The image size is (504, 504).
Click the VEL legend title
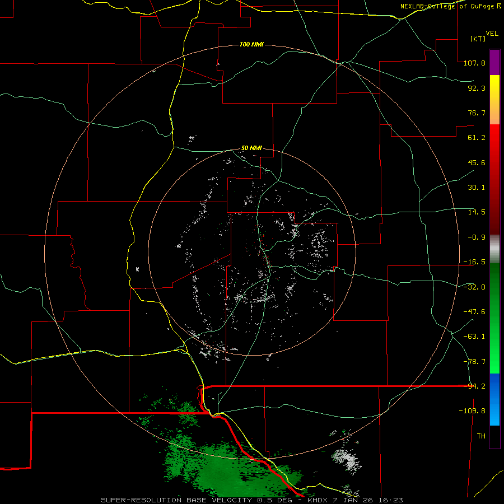pyautogui.click(x=492, y=34)
